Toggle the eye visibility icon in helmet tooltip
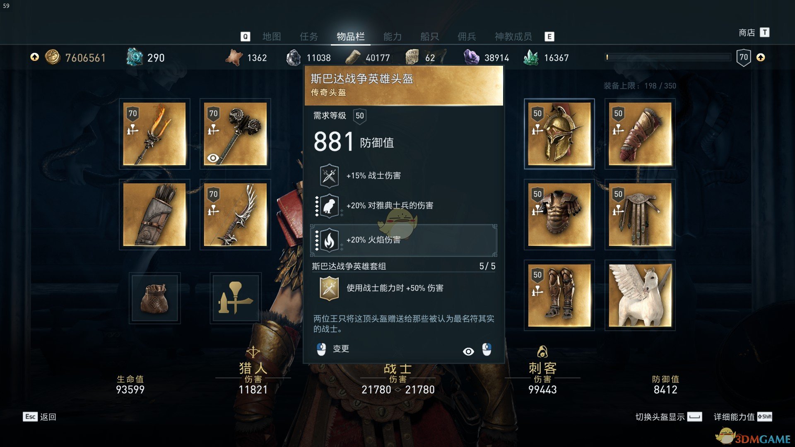Viewport: 795px width, 447px height. pyautogui.click(x=468, y=351)
